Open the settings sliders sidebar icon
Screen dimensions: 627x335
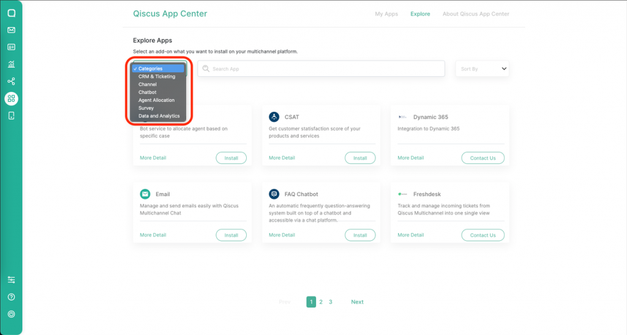[11, 280]
